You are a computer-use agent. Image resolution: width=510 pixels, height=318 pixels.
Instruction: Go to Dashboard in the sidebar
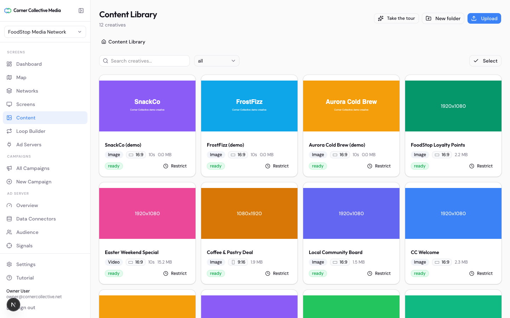pyautogui.click(x=45, y=64)
